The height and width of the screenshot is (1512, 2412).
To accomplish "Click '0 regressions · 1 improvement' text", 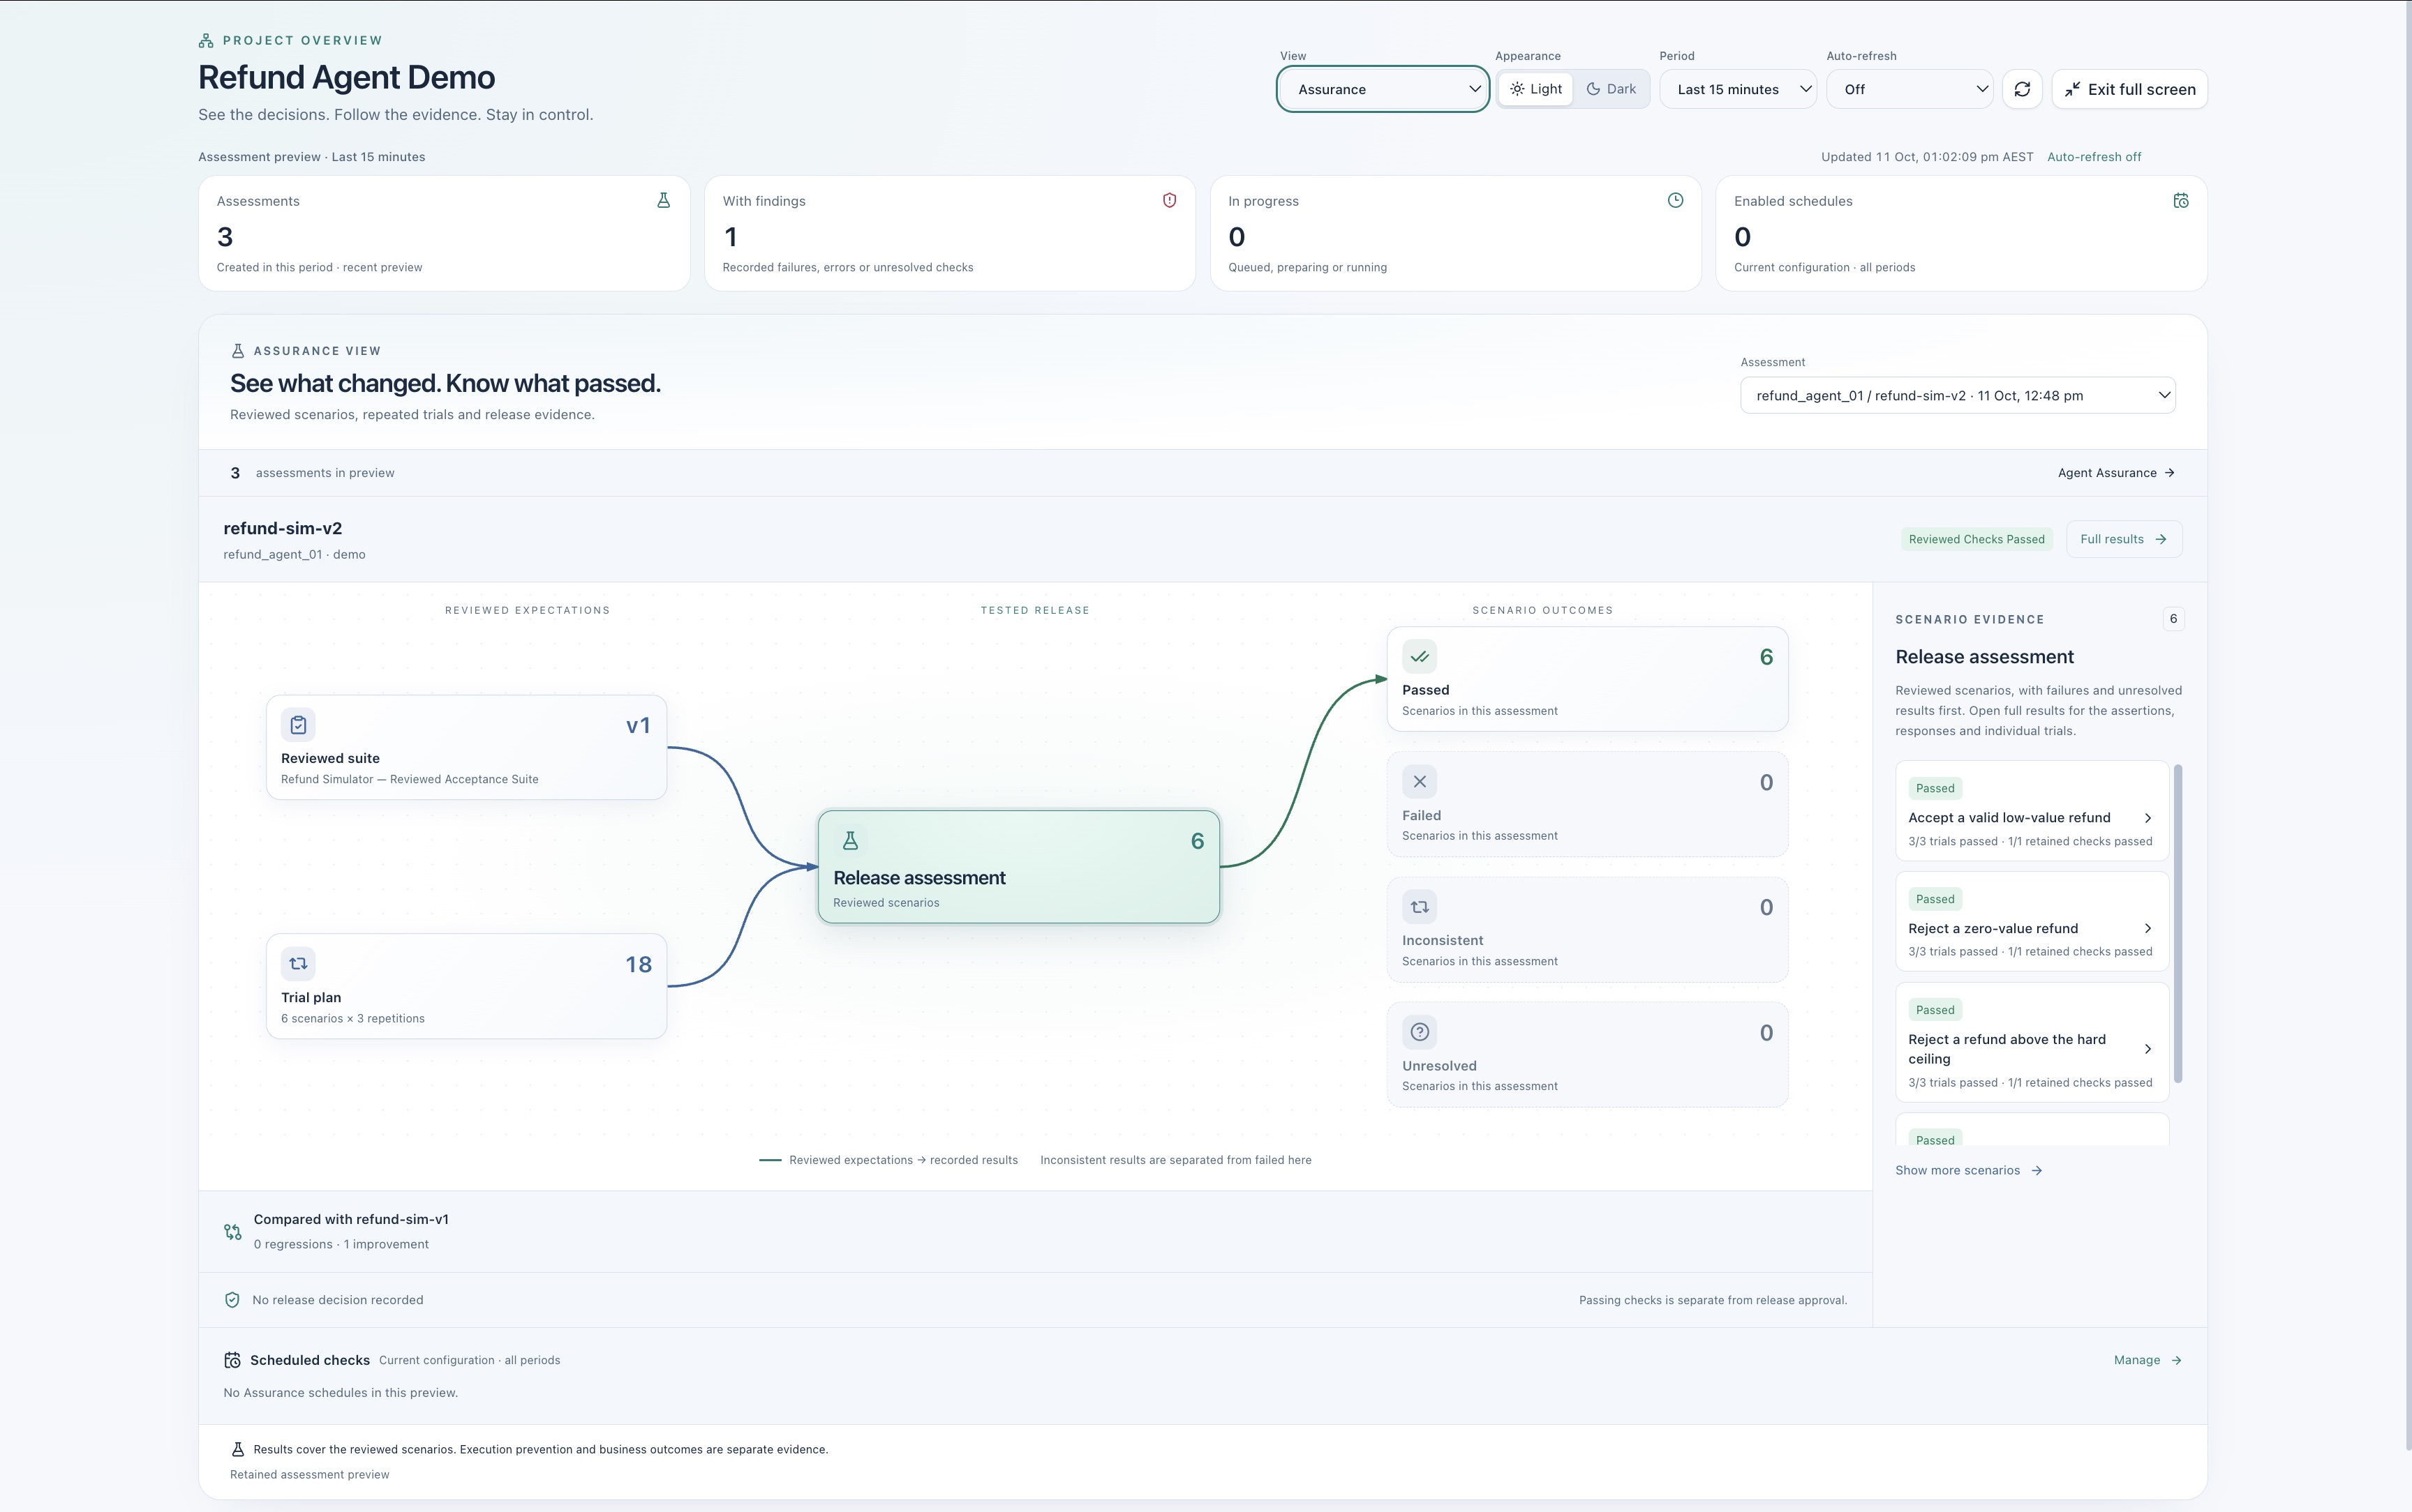I will click(x=341, y=1244).
